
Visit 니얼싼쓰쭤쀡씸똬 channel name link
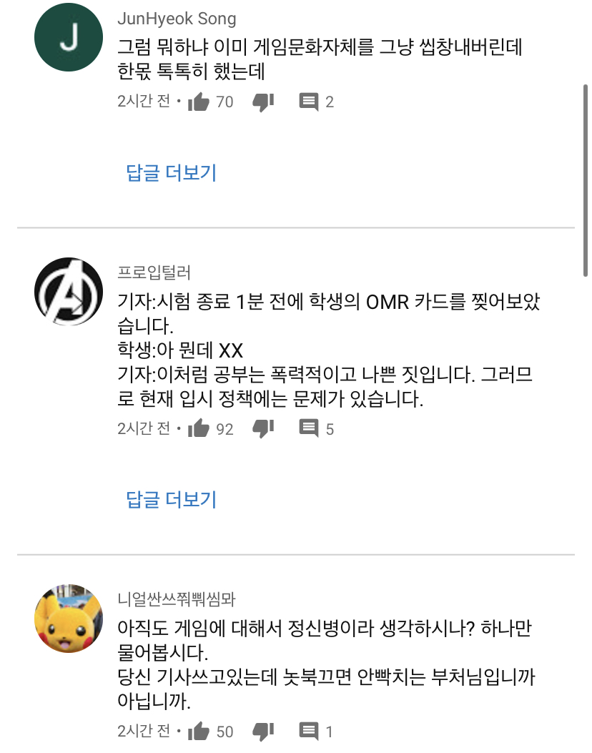click(x=177, y=599)
